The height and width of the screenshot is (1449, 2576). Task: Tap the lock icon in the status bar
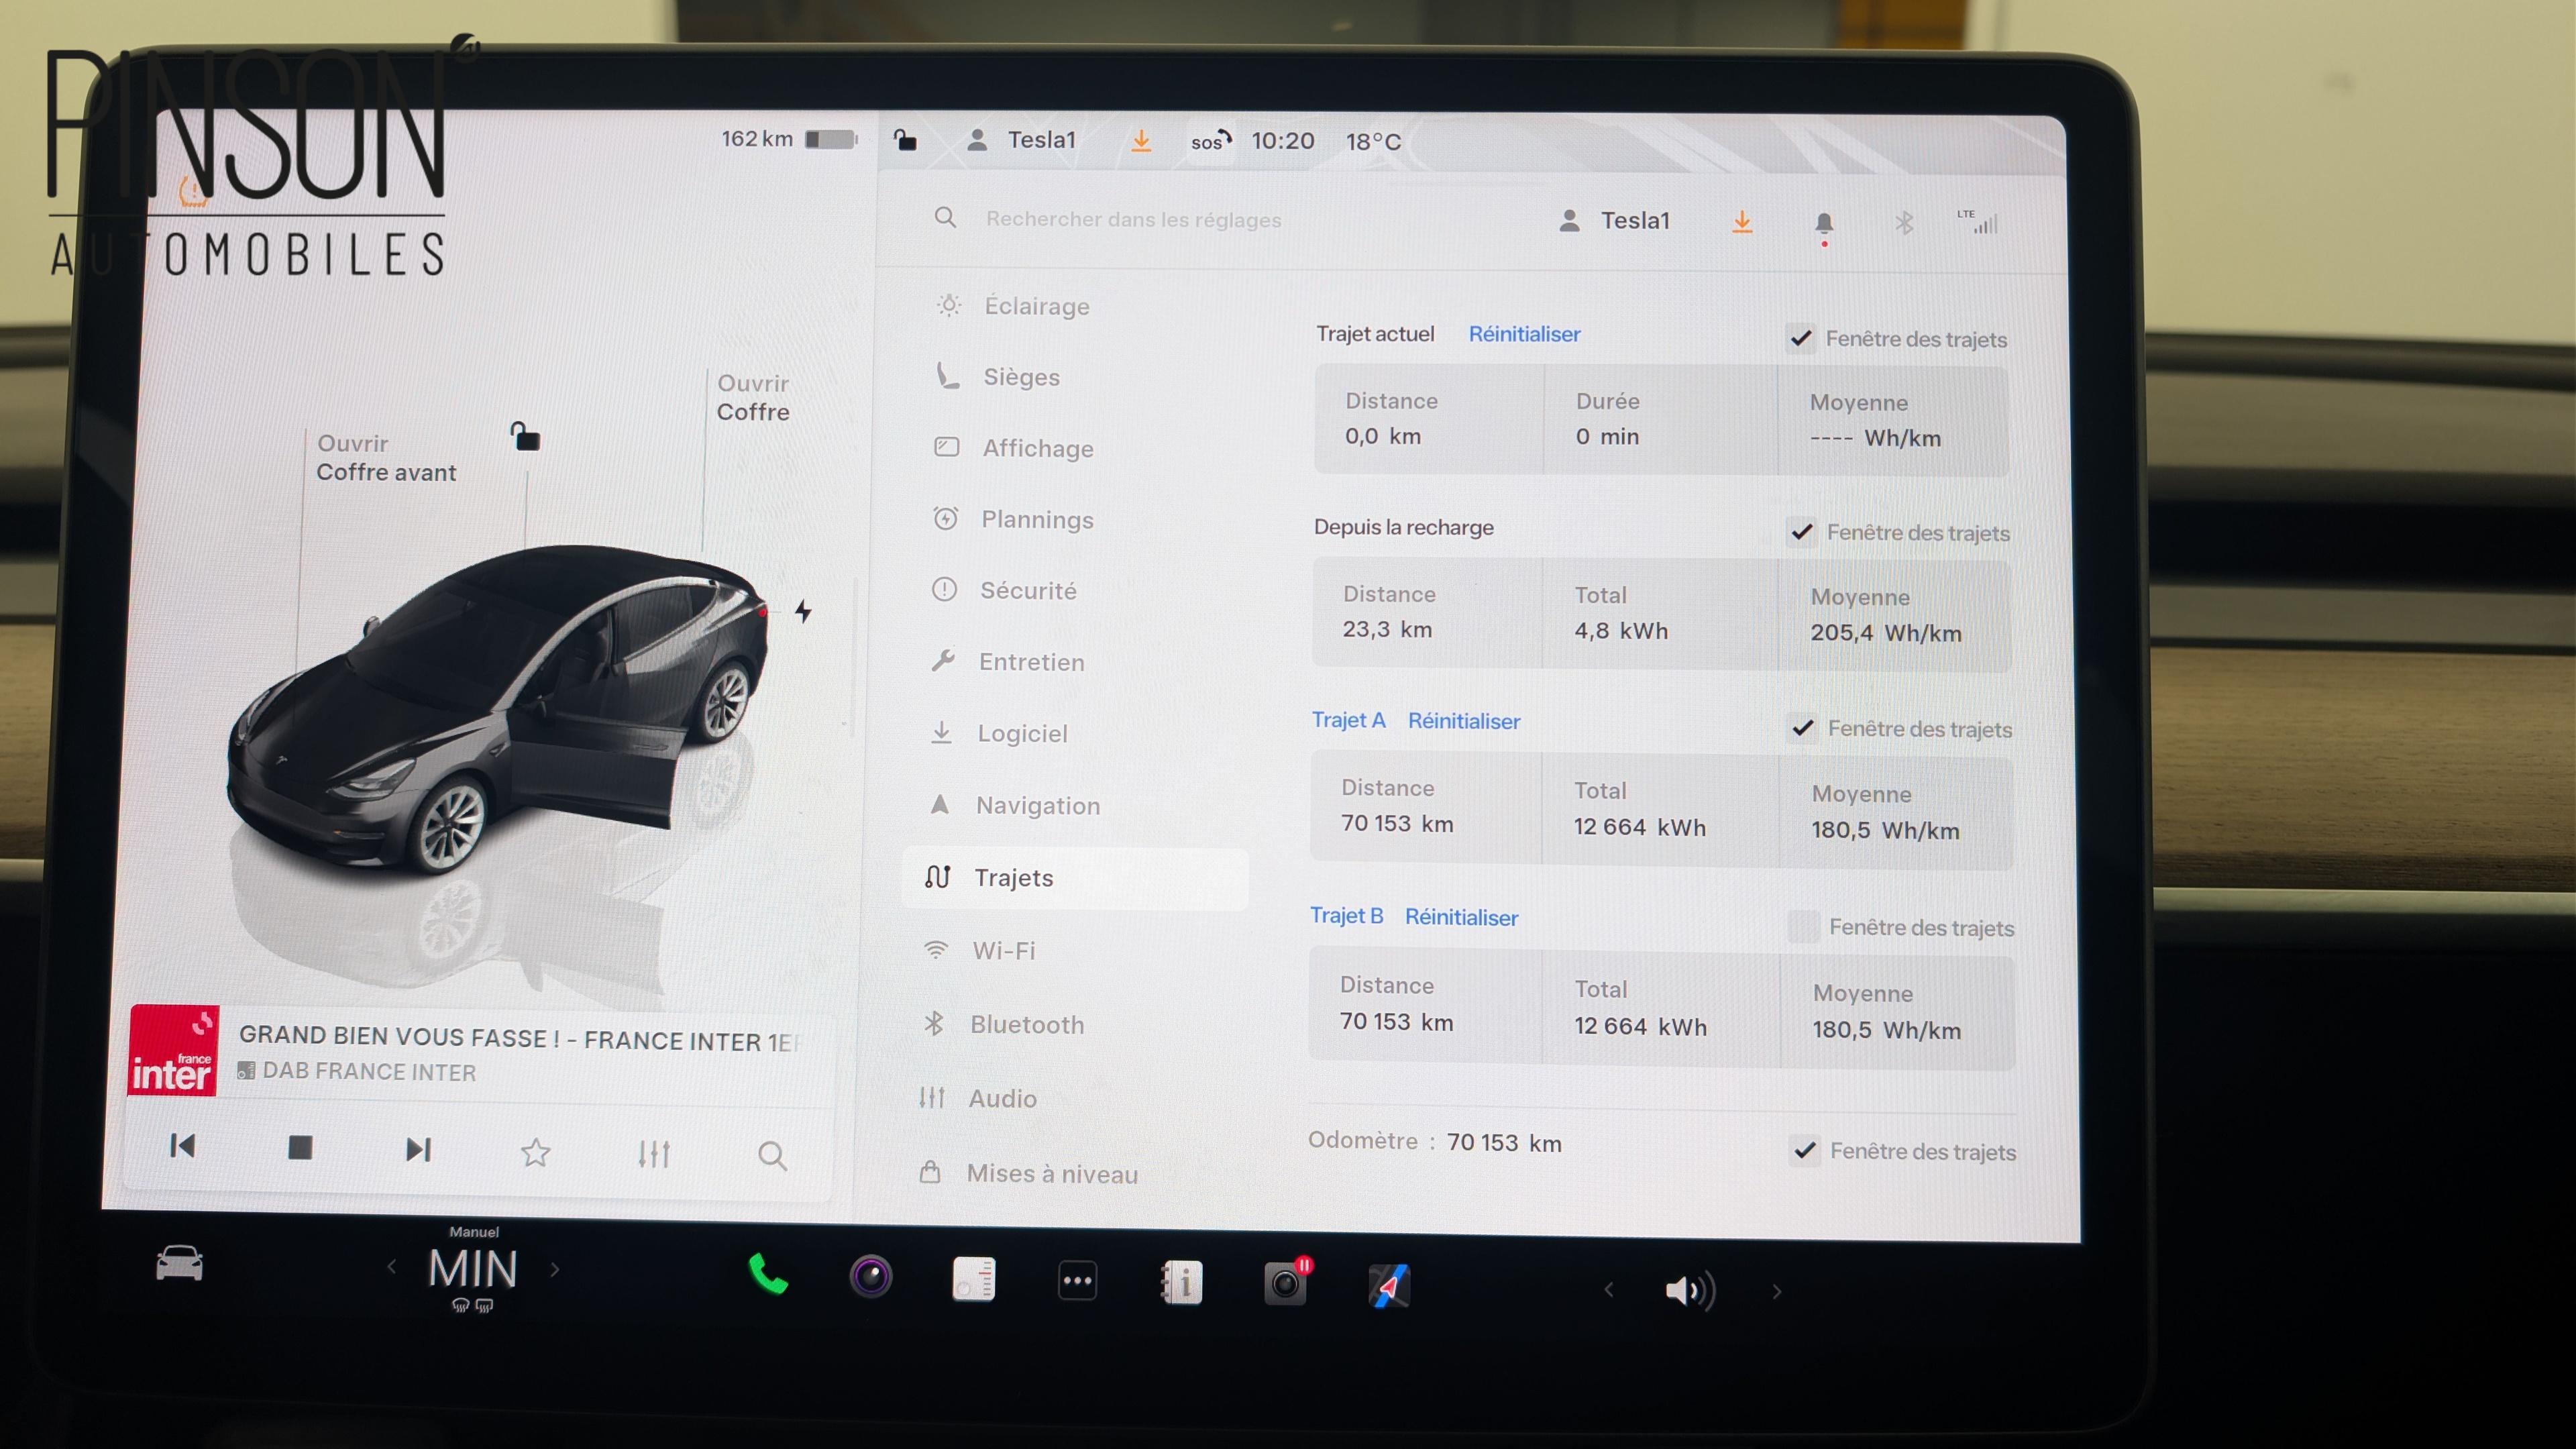click(905, 139)
